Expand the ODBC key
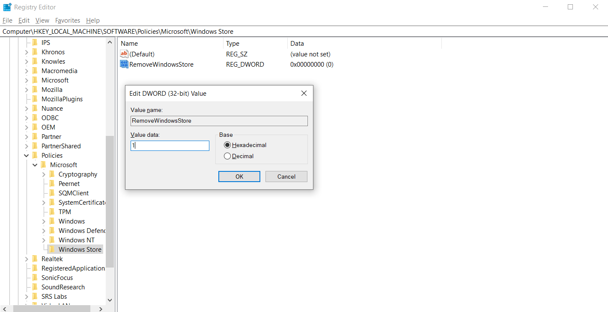The image size is (608, 312). [x=27, y=118]
